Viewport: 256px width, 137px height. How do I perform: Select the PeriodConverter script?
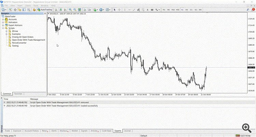point(19,43)
